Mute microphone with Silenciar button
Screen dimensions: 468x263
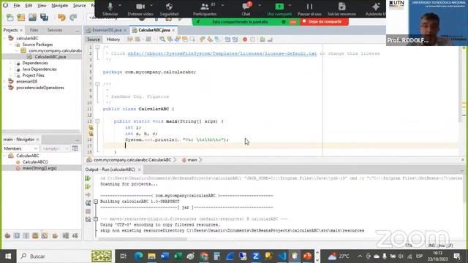(110, 9)
